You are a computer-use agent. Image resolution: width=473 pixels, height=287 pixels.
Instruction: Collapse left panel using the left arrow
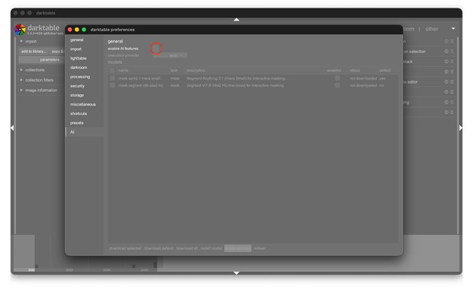point(12,128)
